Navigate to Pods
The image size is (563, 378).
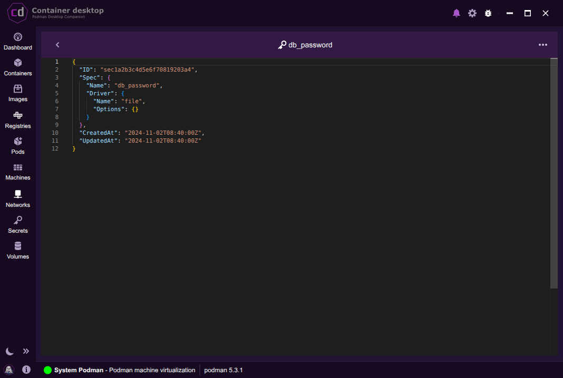pos(17,146)
